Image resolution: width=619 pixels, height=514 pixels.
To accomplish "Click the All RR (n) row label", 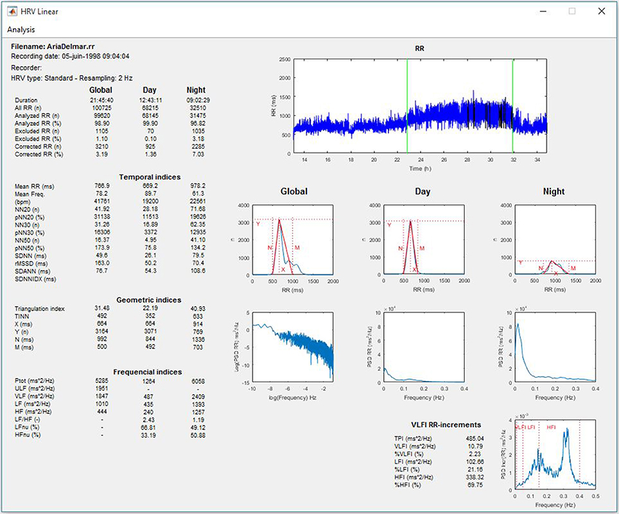I will pos(28,108).
